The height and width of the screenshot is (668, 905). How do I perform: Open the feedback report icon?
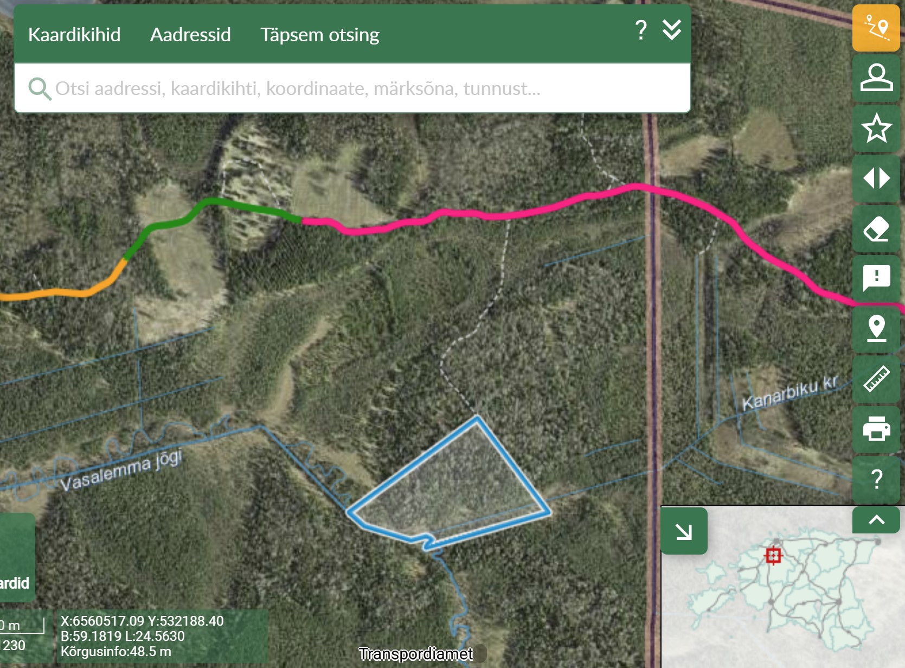[x=876, y=278]
